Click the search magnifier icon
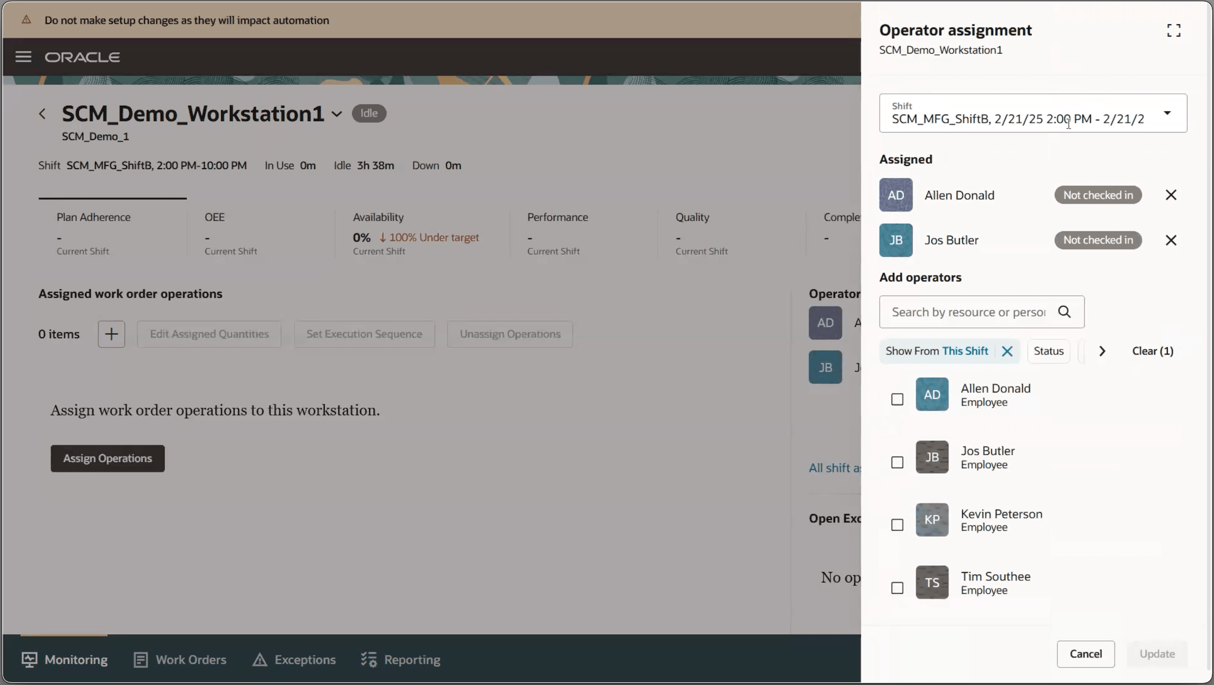 1064,312
